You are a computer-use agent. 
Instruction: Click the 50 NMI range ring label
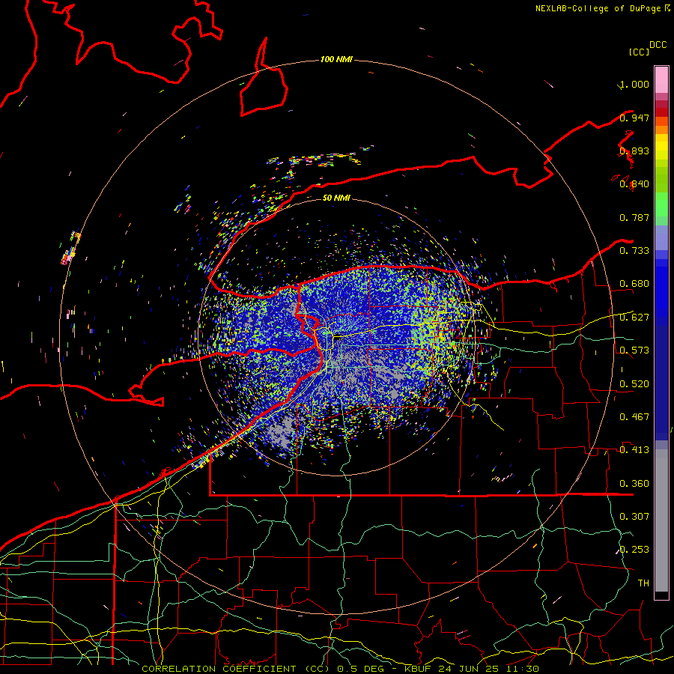point(336,198)
